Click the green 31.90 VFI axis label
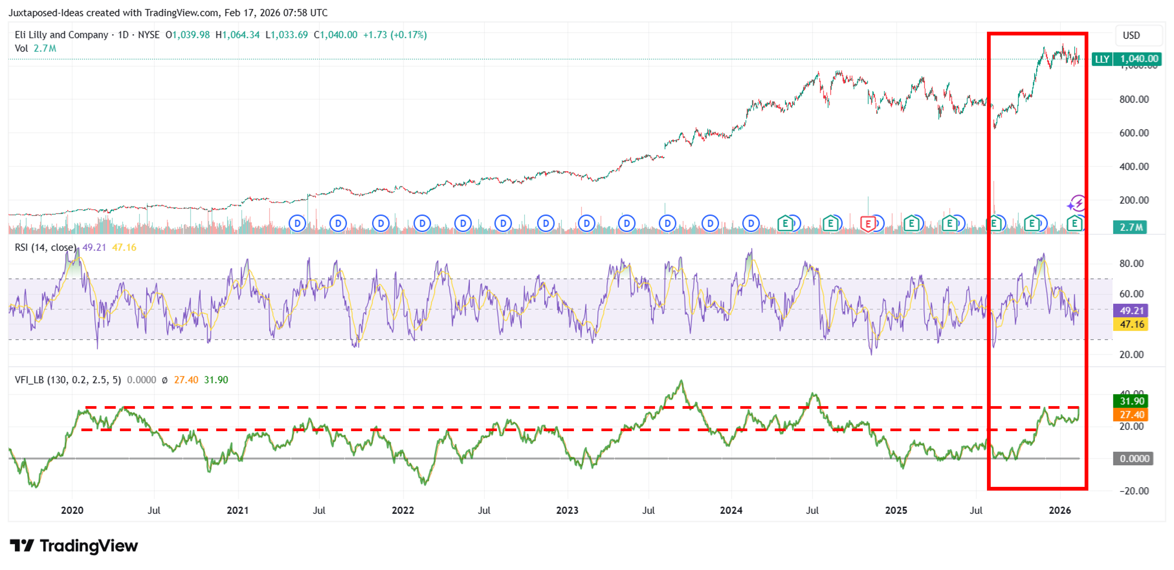Viewport: 1174px width, 570px height. (1130, 401)
